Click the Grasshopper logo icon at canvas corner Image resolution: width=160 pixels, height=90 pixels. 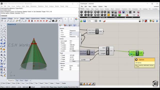[x=155, y=83]
